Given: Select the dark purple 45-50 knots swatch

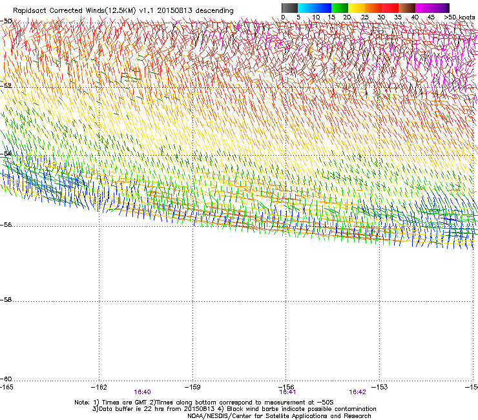Looking at the screenshot, I should 441,8.
